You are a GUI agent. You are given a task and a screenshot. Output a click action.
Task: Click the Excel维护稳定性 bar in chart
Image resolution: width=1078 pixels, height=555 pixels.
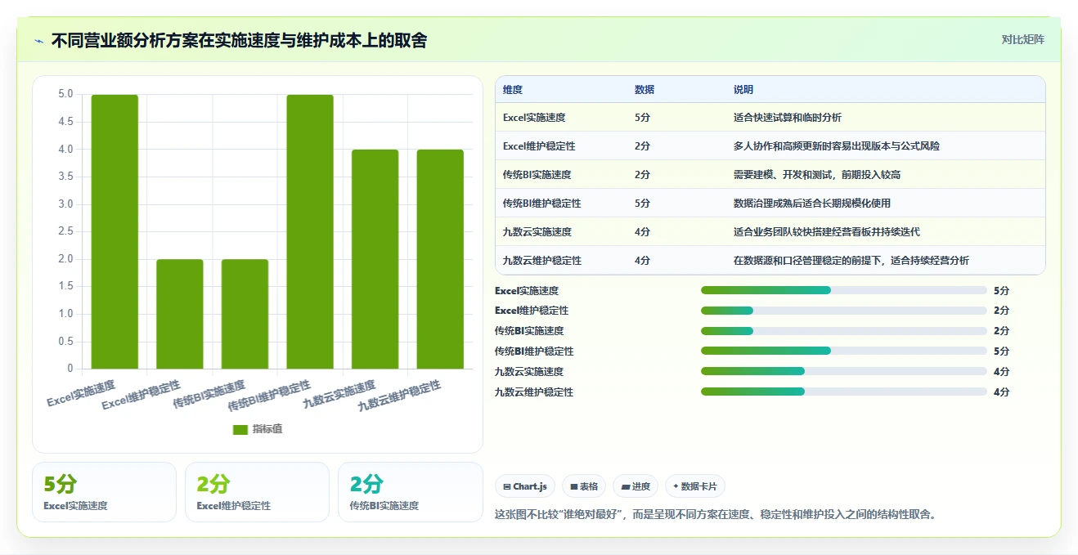click(180, 314)
